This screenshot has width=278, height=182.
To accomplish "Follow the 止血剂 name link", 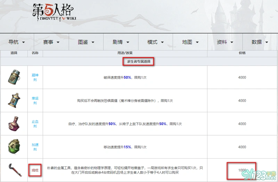I will click(35, 123).
